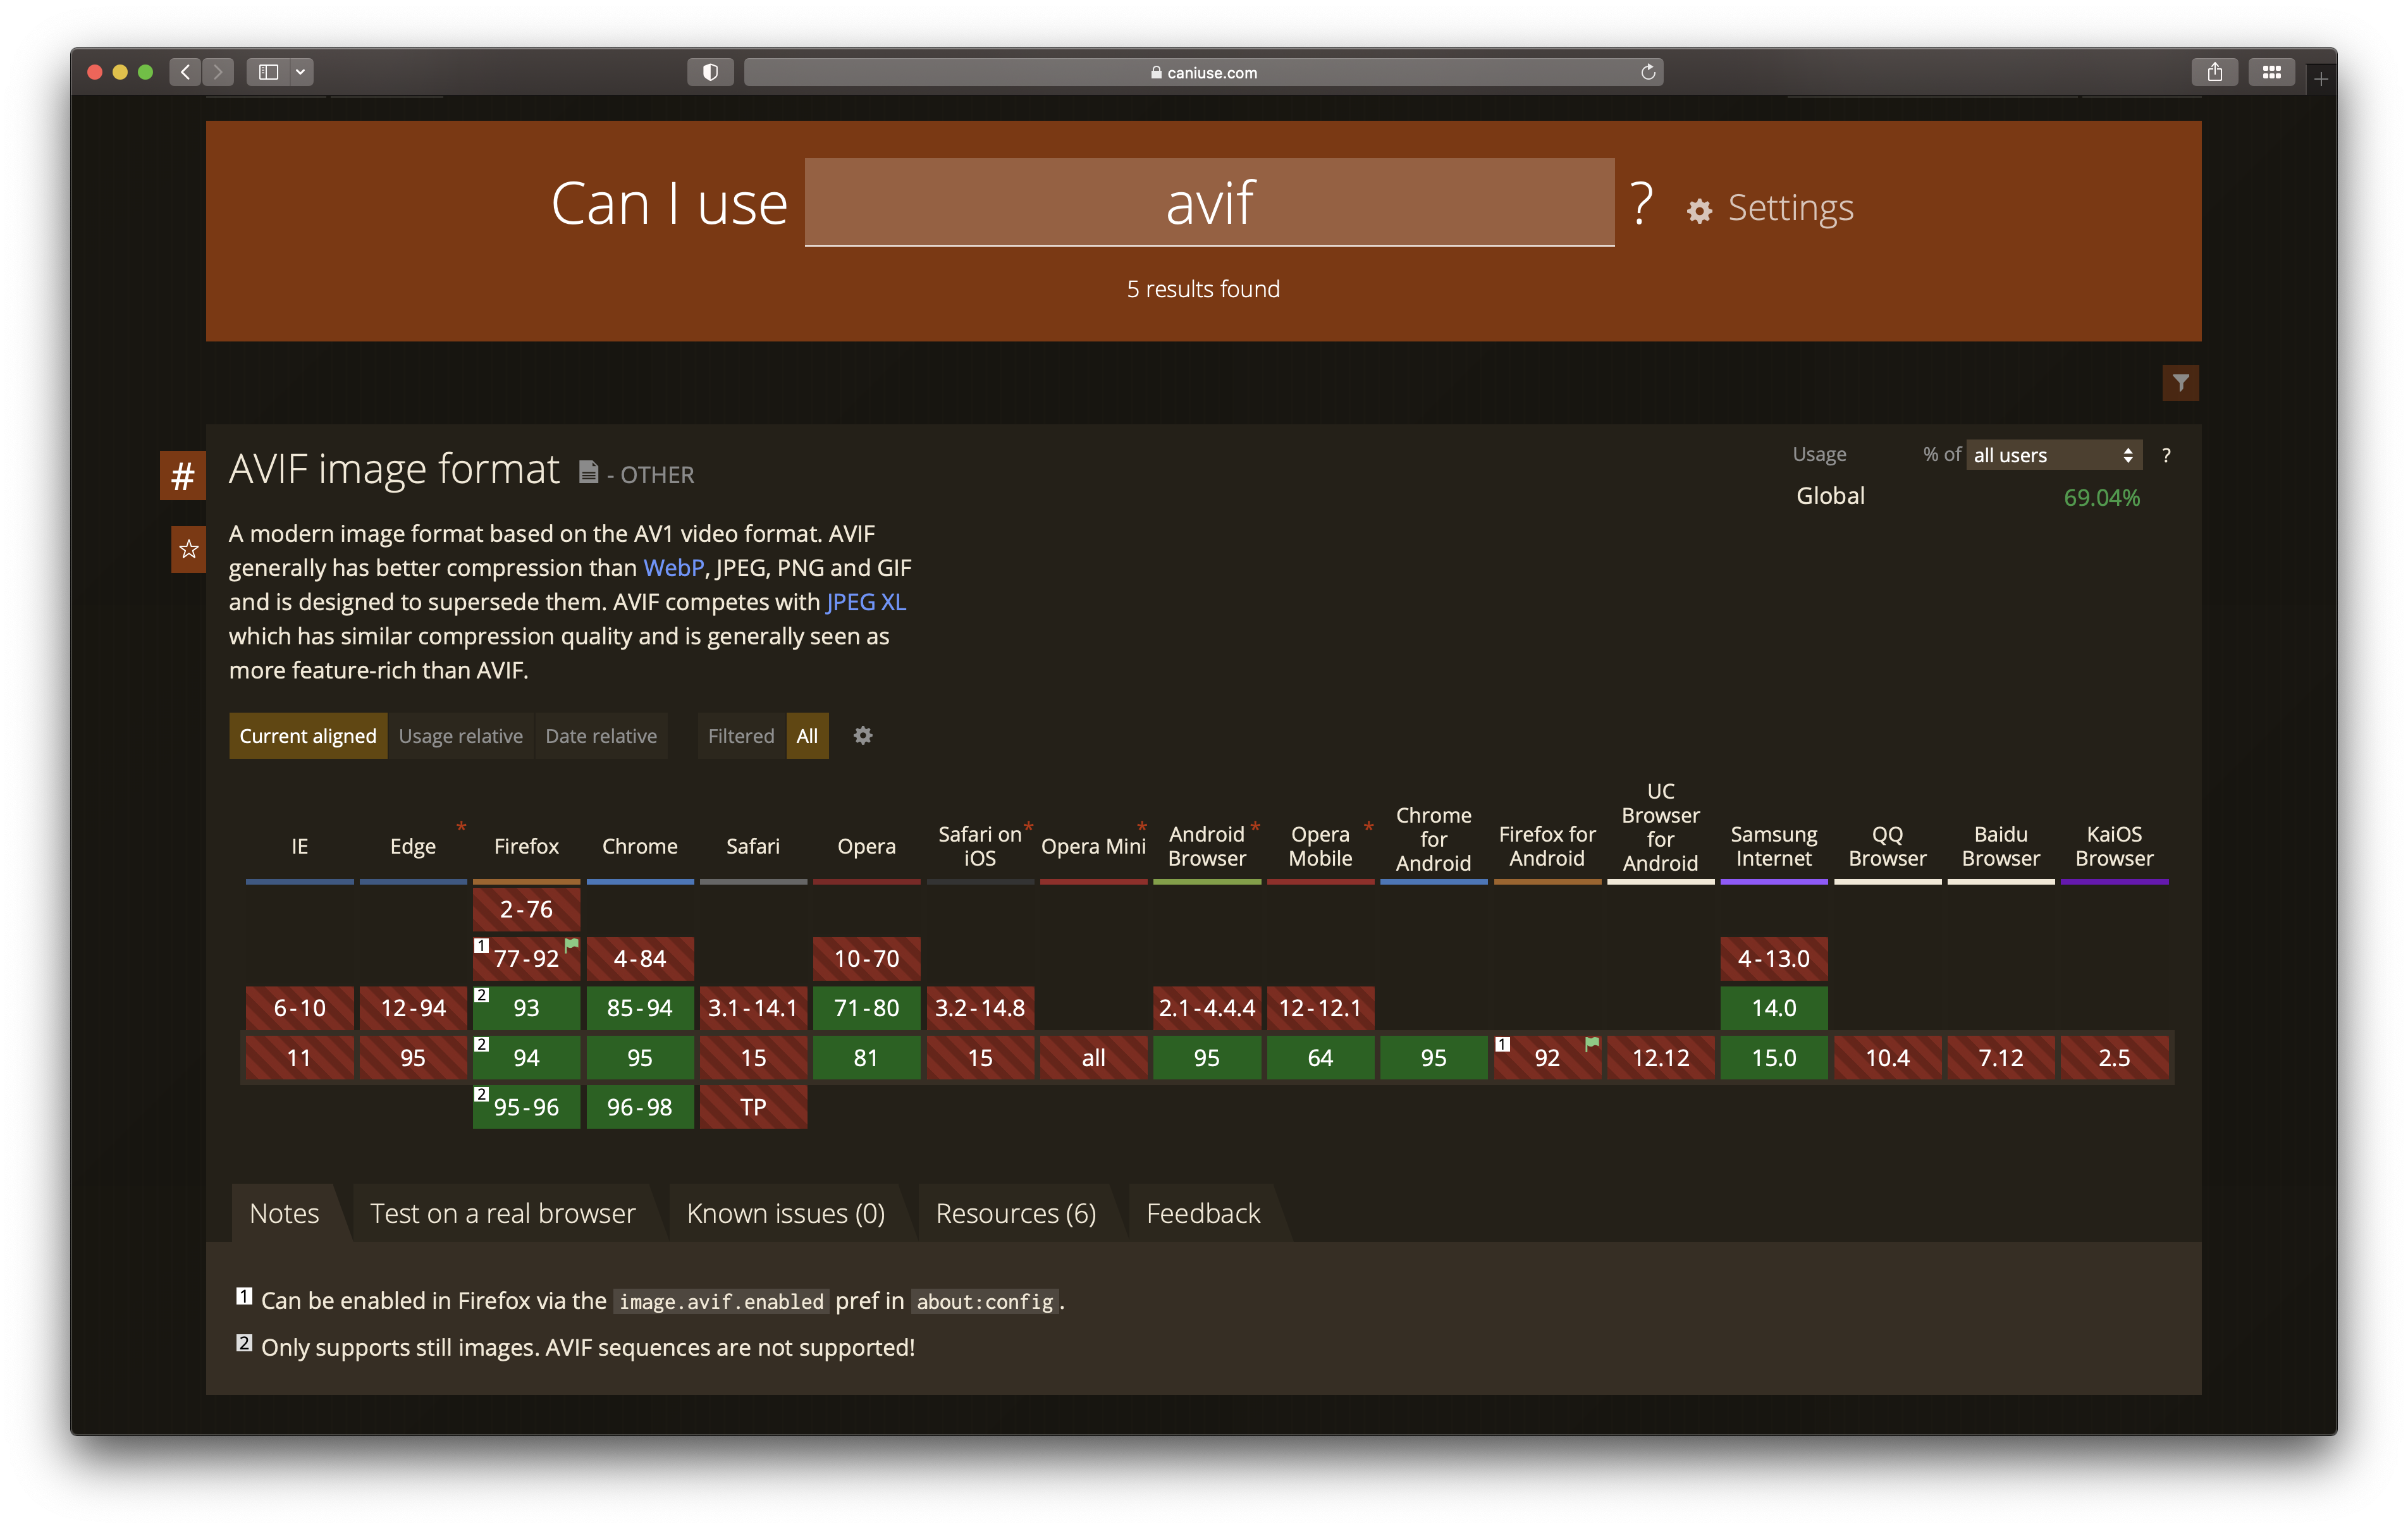This screenshot has height=1529, width=2408.
Task: Click the Edge column heading
Action: coord(413,846)
